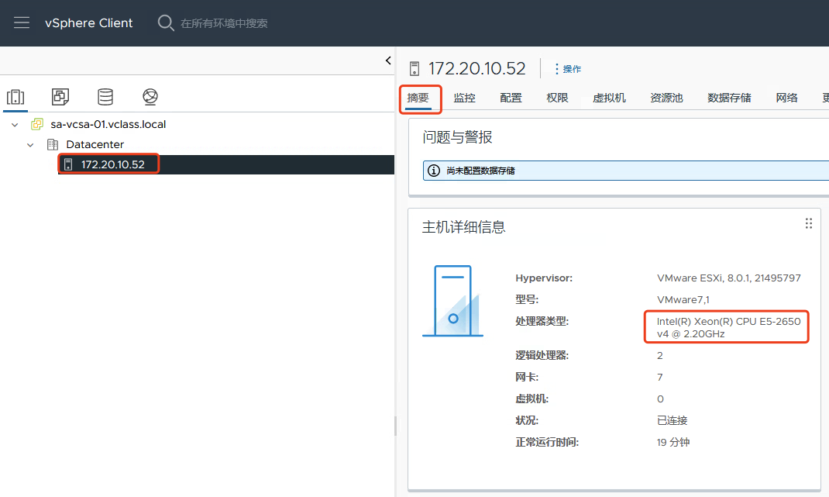Click the 正常运行时间: label

coord(547,442)
